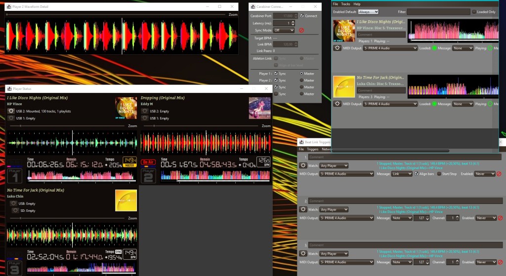This screenshot has width=506, height=276.
Task: Click gear icon next to USB: Empty on Player 3
Action: pyautogui.click(x=13, y=203)
